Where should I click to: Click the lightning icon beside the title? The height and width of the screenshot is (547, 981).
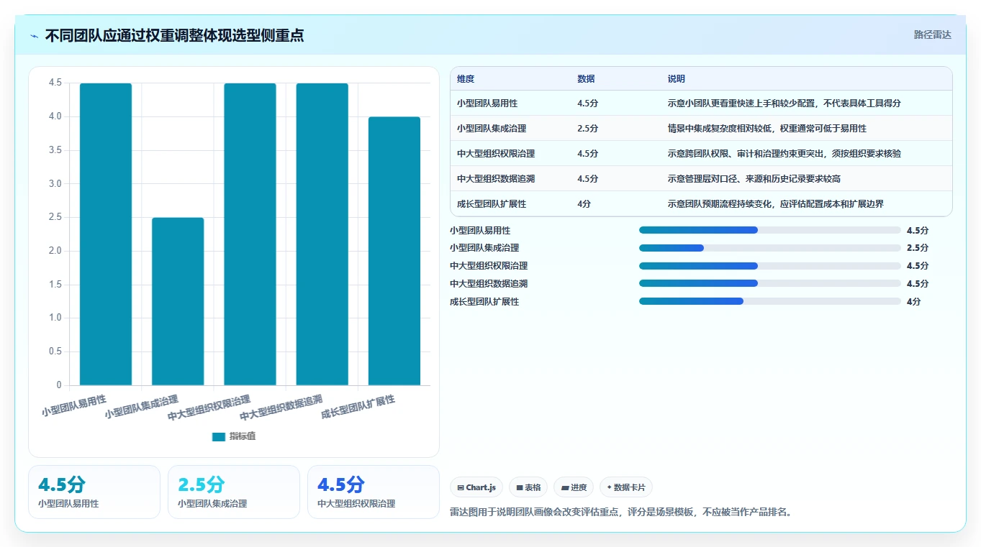35,36
